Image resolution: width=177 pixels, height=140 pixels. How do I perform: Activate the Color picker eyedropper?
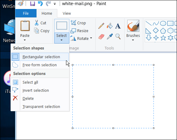pyautogui.click(x=110, y=37)
